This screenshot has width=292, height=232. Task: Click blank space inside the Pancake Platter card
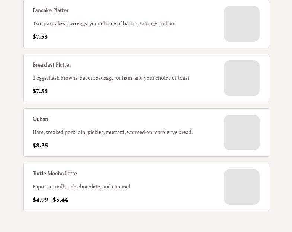pyautogui.click(x=149, y=37)
